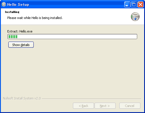
Task: Click 'Please wait while Hello is being installed.' text
Action: pyautogui.click(x=35, y=18)
